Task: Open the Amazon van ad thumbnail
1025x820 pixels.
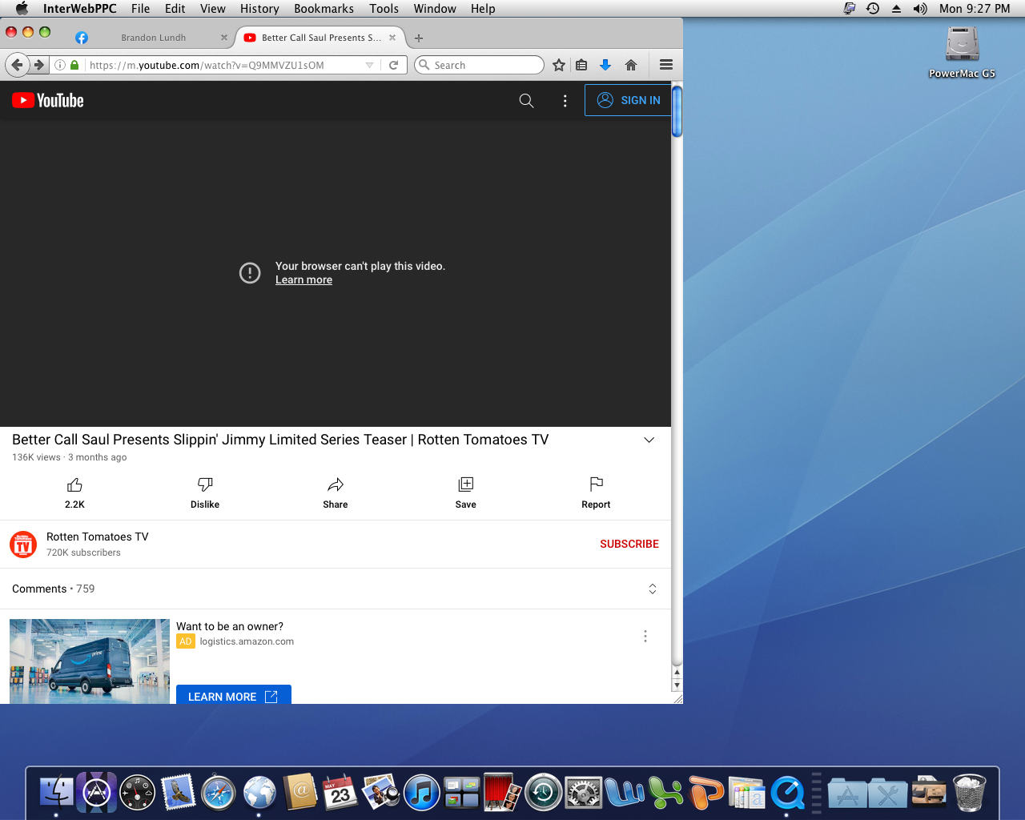Action: coord(90,661)
